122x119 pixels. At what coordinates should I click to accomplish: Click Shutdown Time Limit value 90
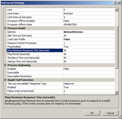[89, 58]
